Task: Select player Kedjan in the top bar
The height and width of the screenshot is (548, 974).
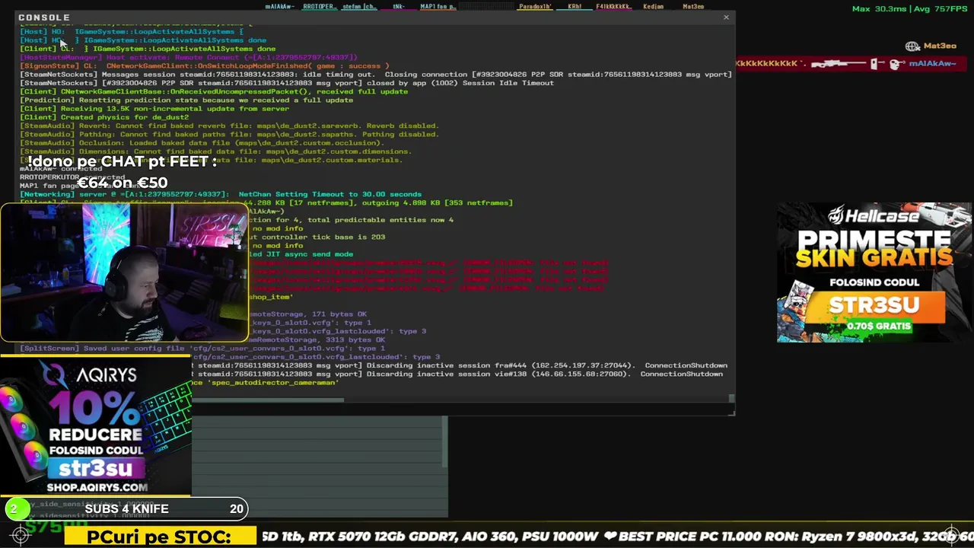Action: click(653, 6)
